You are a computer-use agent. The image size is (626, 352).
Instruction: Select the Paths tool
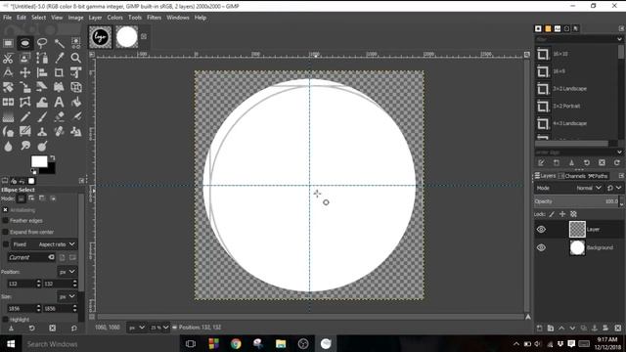(x=42, y=59)
